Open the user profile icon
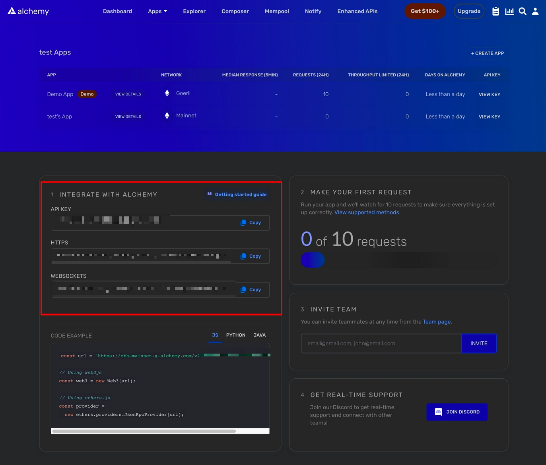546x465 pixels. [x=535, y=12]
